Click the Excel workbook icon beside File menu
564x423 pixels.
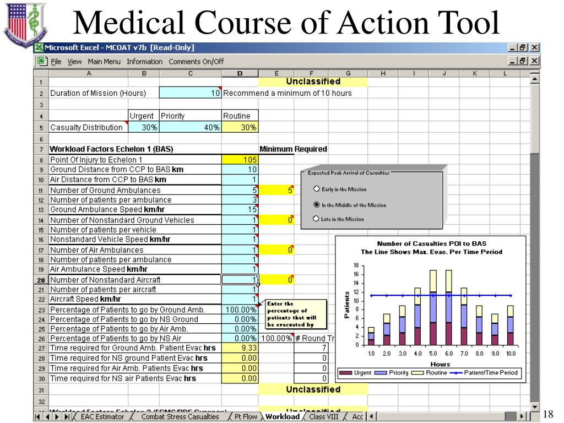(x=42, y=61)
